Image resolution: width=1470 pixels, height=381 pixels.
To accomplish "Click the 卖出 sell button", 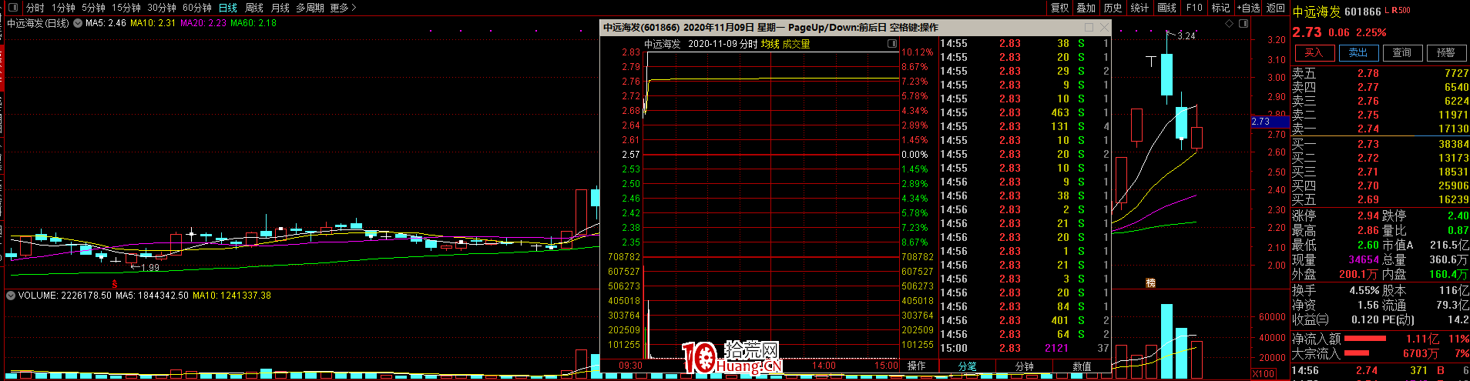I will click(1358, 53).
